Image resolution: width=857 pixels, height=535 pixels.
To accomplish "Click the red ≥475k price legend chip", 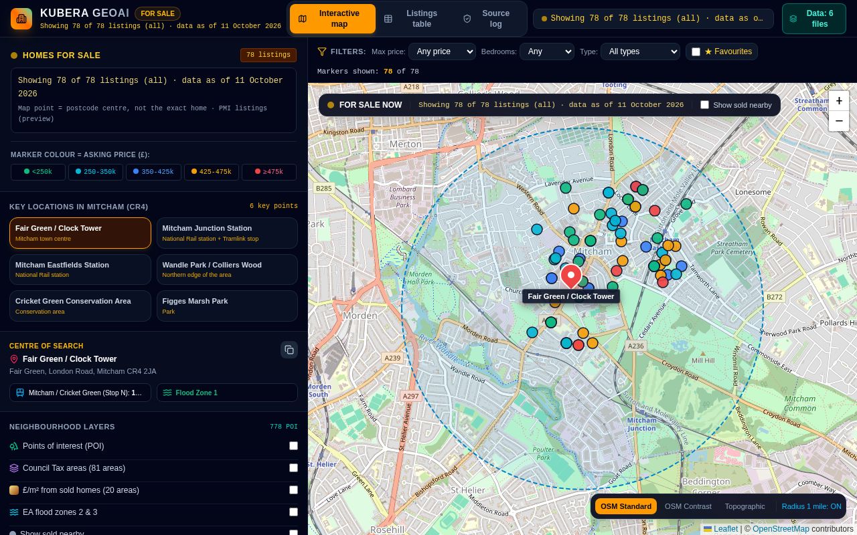I will click(269, 172).
